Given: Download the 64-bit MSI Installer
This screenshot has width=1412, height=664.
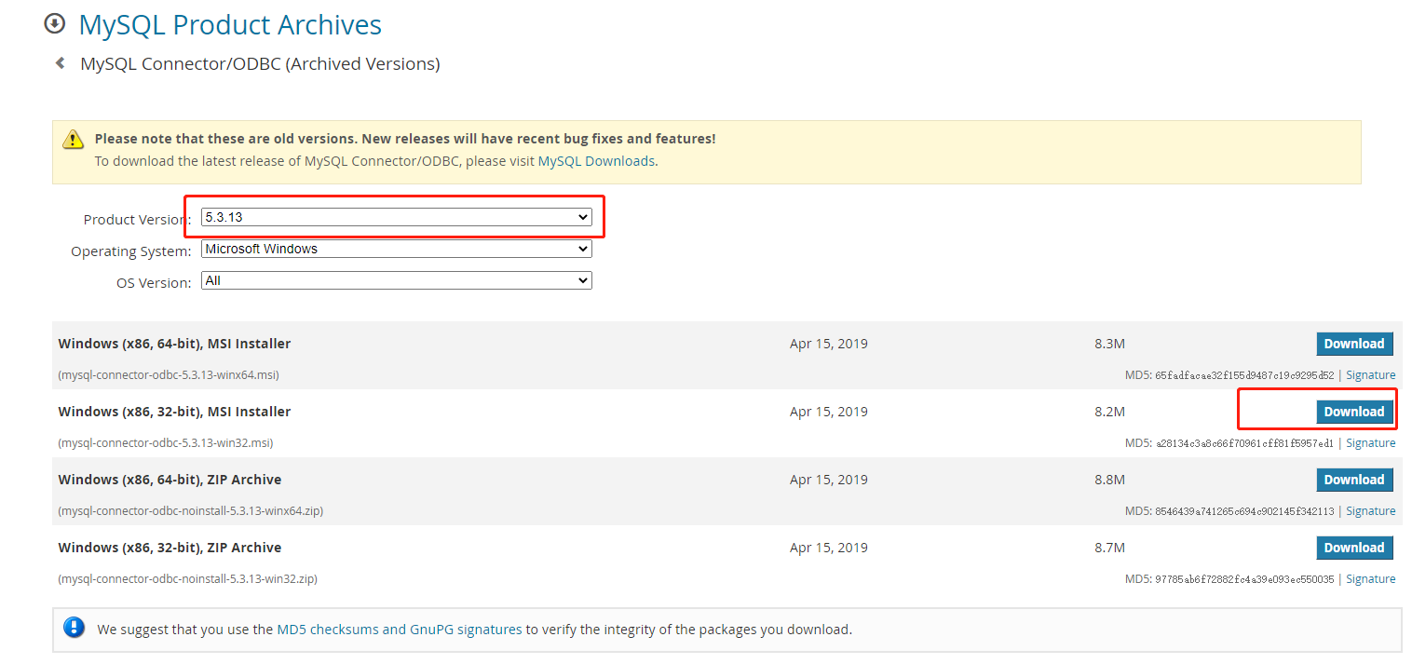Looking at the screenshot, I should point(1354,344).
